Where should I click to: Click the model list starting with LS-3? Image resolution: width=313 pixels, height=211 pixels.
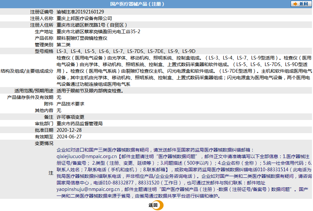pos(126,51)
